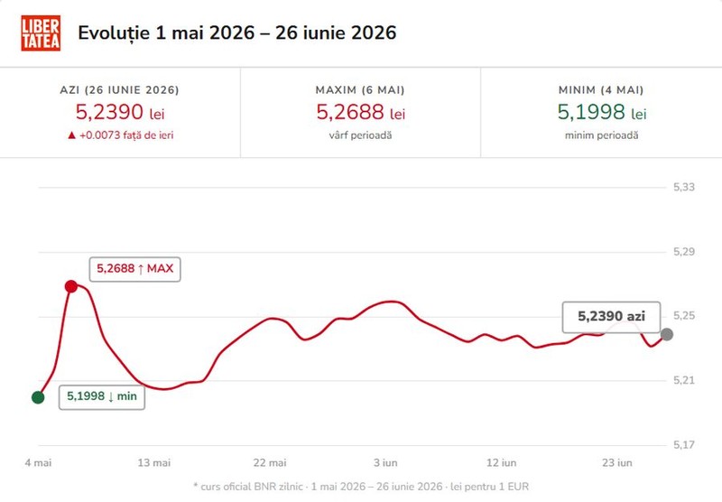Image resolution: width=722 pixels, height=502 pixels.
Task: Click the Libertatea logo
Action: click(41, 33)
